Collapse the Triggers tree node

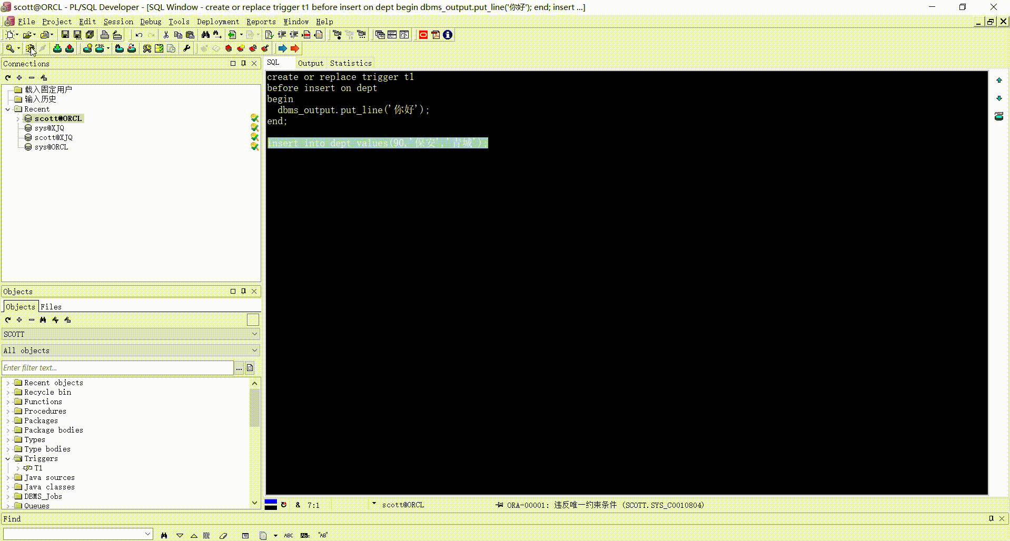coord(8,458)
